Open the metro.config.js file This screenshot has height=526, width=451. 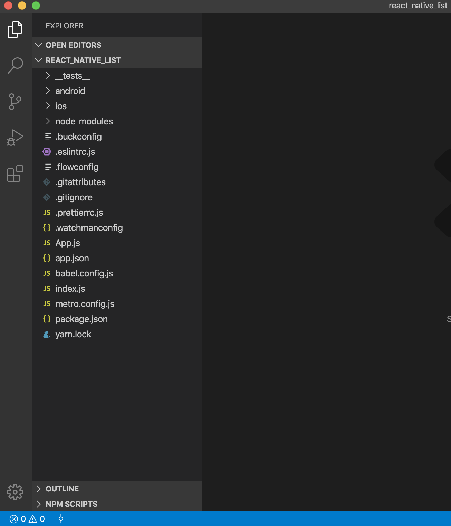117,303
